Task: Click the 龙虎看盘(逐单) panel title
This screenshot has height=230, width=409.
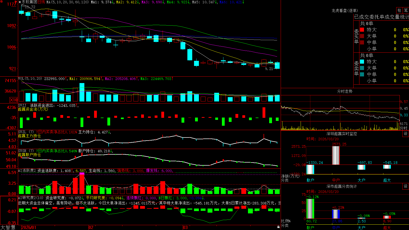Action: coord(345,10)
